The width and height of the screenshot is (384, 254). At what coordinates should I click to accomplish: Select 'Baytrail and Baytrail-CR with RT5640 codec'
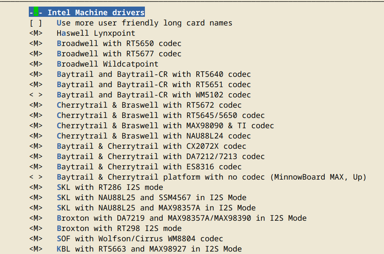click(x=154, y=74)
